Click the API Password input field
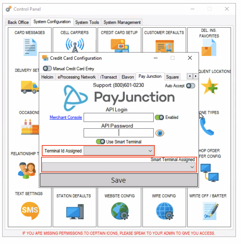Image resolution: width=241 pixels, height=244 pixels. pos(119,133)
